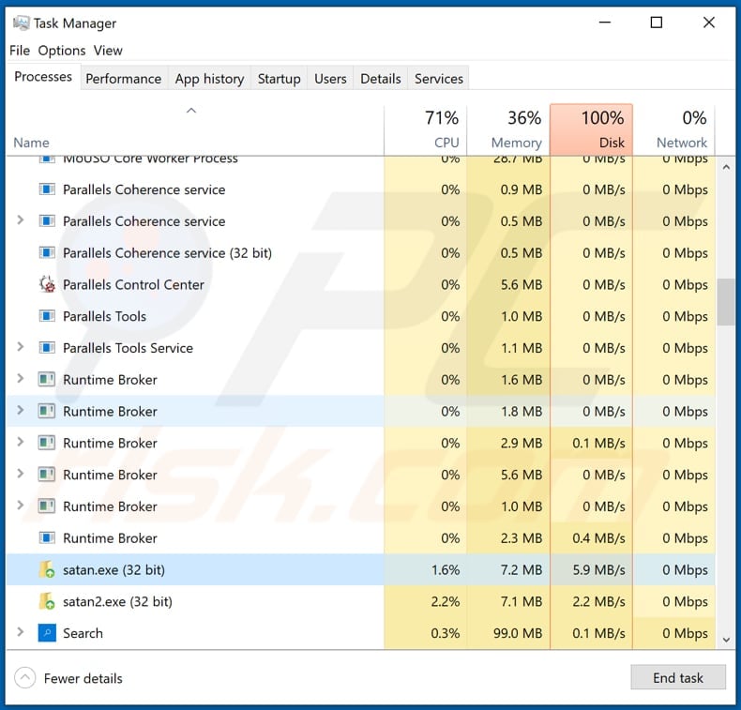Click the satan2.exe (32 bit) process icon
The height and width of the screenshot is (710, 741).
[x=46, y=601]
